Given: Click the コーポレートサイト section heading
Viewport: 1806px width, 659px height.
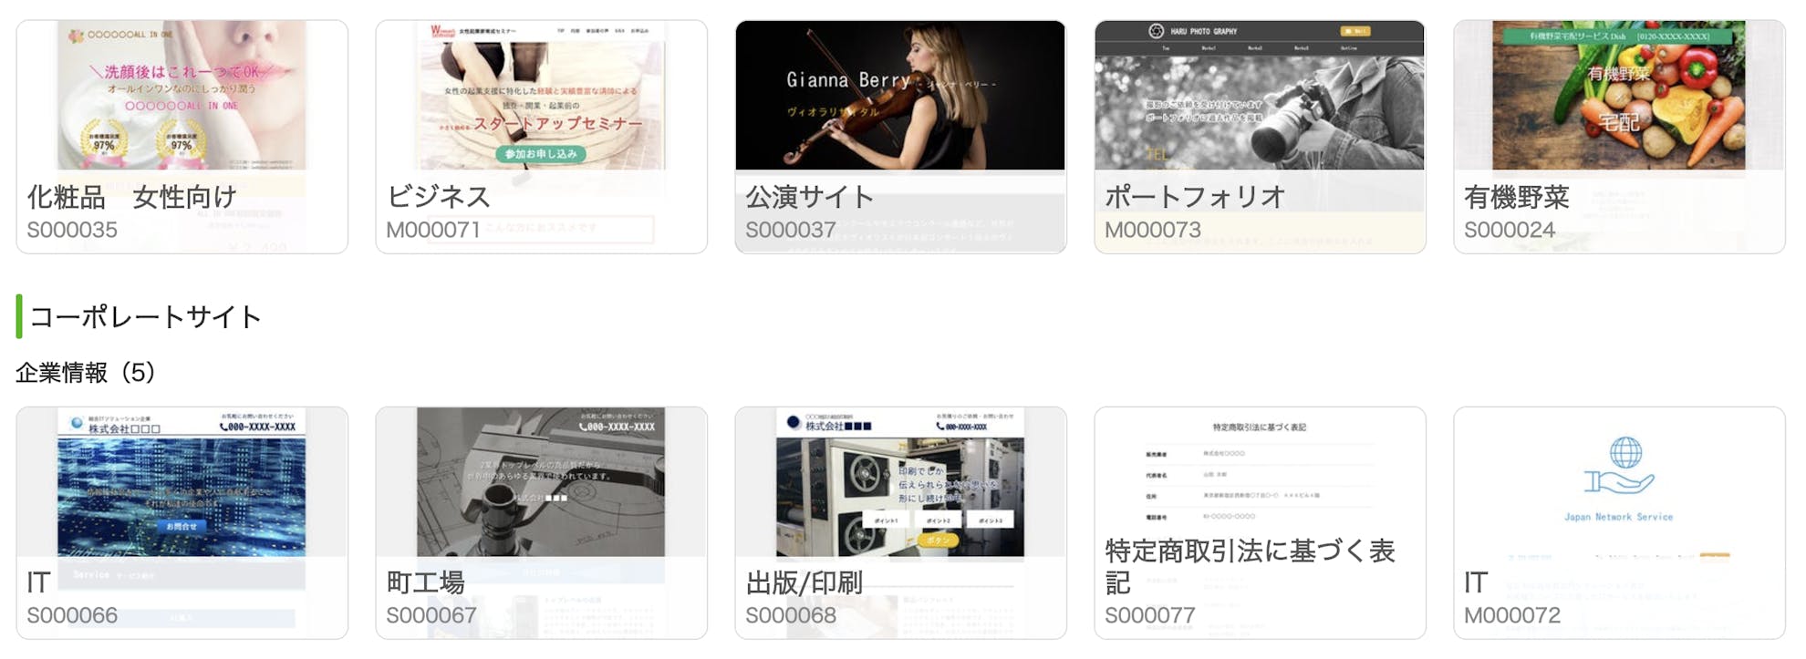Looking at the screenshot, I should [x=146, y=316].
